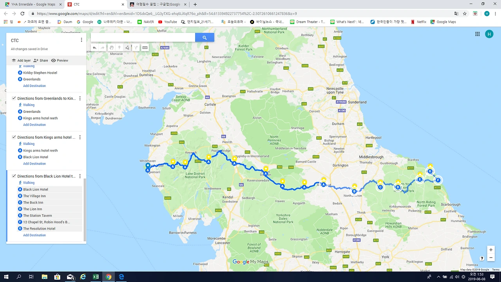Open the Google Maps bookmark
Viewport: 501px width, 282px height.
pos(443,22)
